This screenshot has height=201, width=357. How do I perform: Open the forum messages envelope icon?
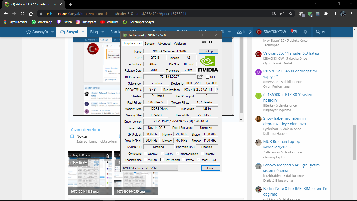pyautogui.click(x=295, y=32)
